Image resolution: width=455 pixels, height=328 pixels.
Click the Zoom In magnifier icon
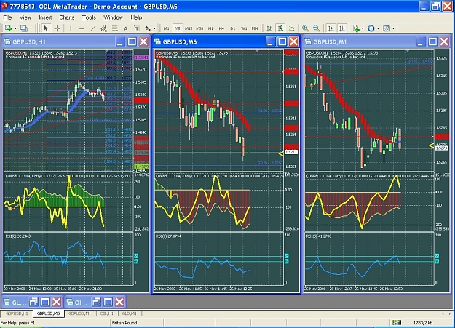click(x=305, y=28)
